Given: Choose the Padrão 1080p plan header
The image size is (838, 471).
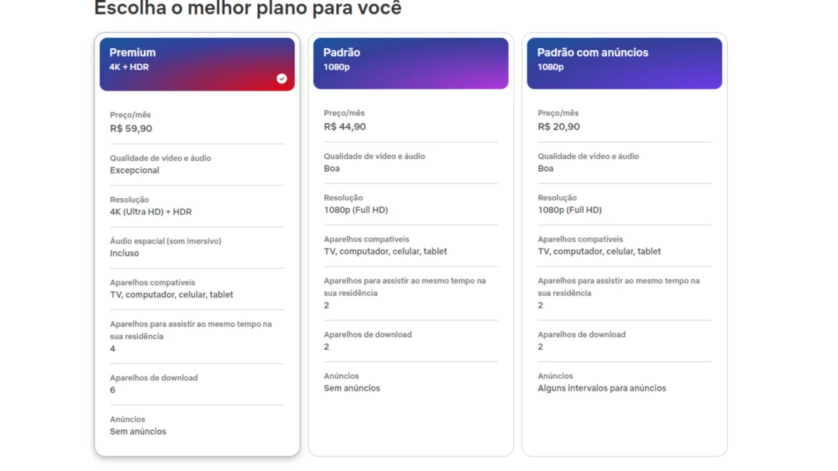Looking at the screenshot, I should point(411,62).
